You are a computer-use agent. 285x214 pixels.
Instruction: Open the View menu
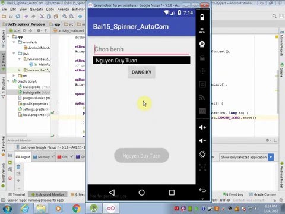tap(23, 9)
